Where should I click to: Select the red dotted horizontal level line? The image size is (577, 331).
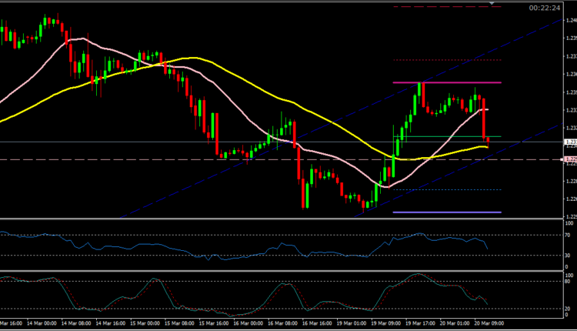point(446,60)
